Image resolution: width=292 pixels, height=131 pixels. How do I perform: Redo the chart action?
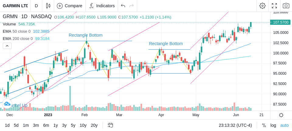132,6
